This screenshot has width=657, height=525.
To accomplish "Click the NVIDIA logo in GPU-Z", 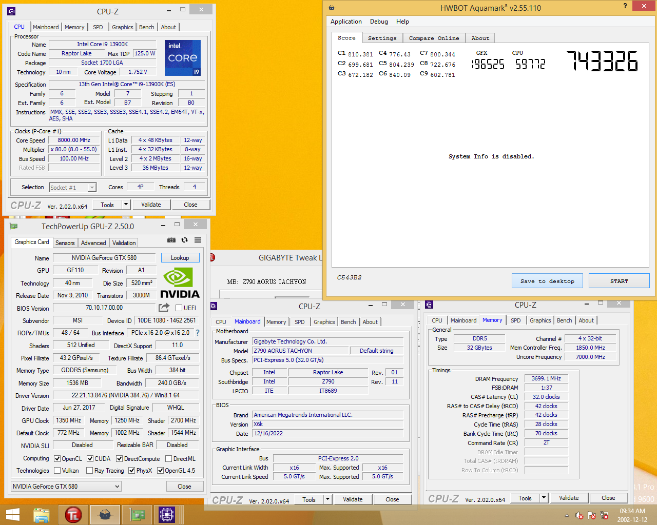I will pos(180,284).
